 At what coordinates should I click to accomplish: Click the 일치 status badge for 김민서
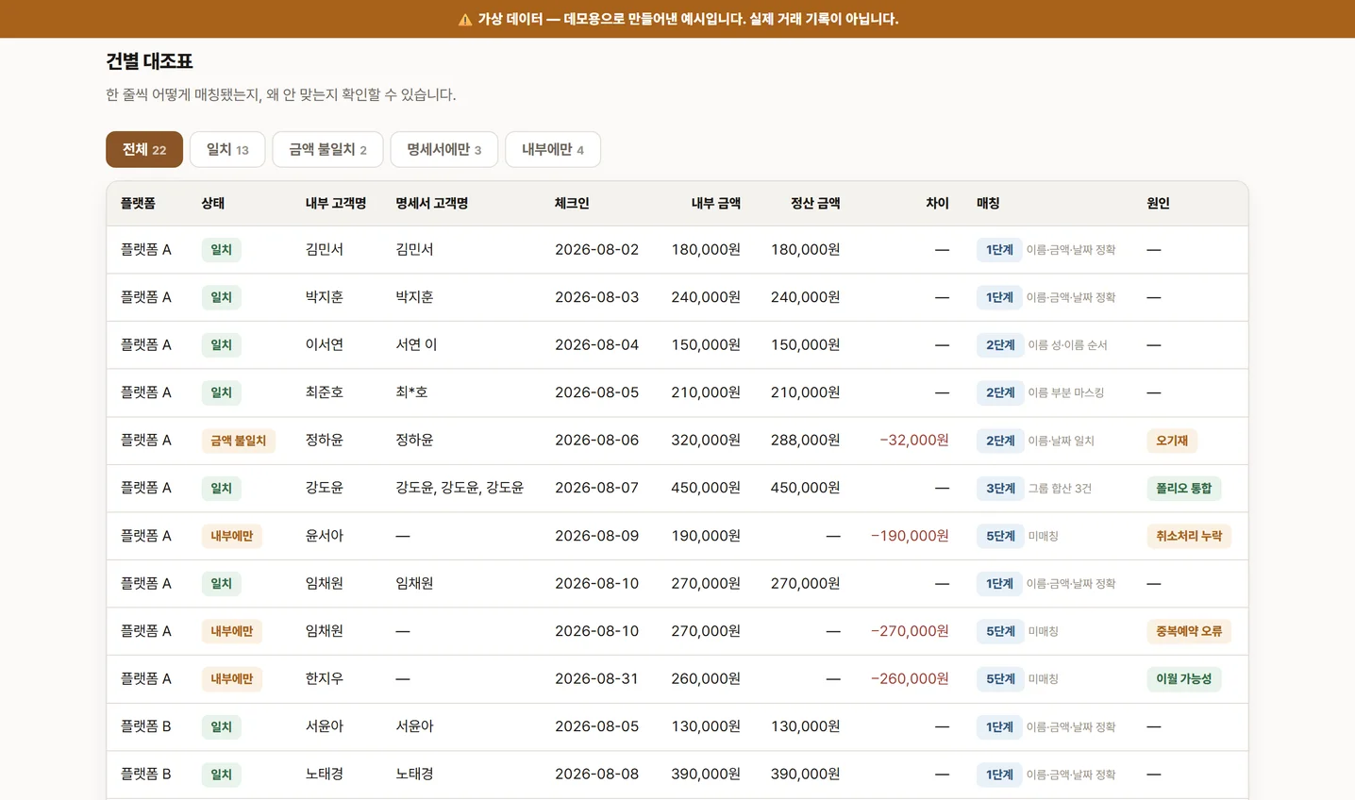[221, 250]
